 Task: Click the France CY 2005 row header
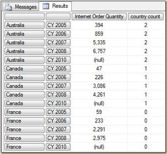point(24,112)
